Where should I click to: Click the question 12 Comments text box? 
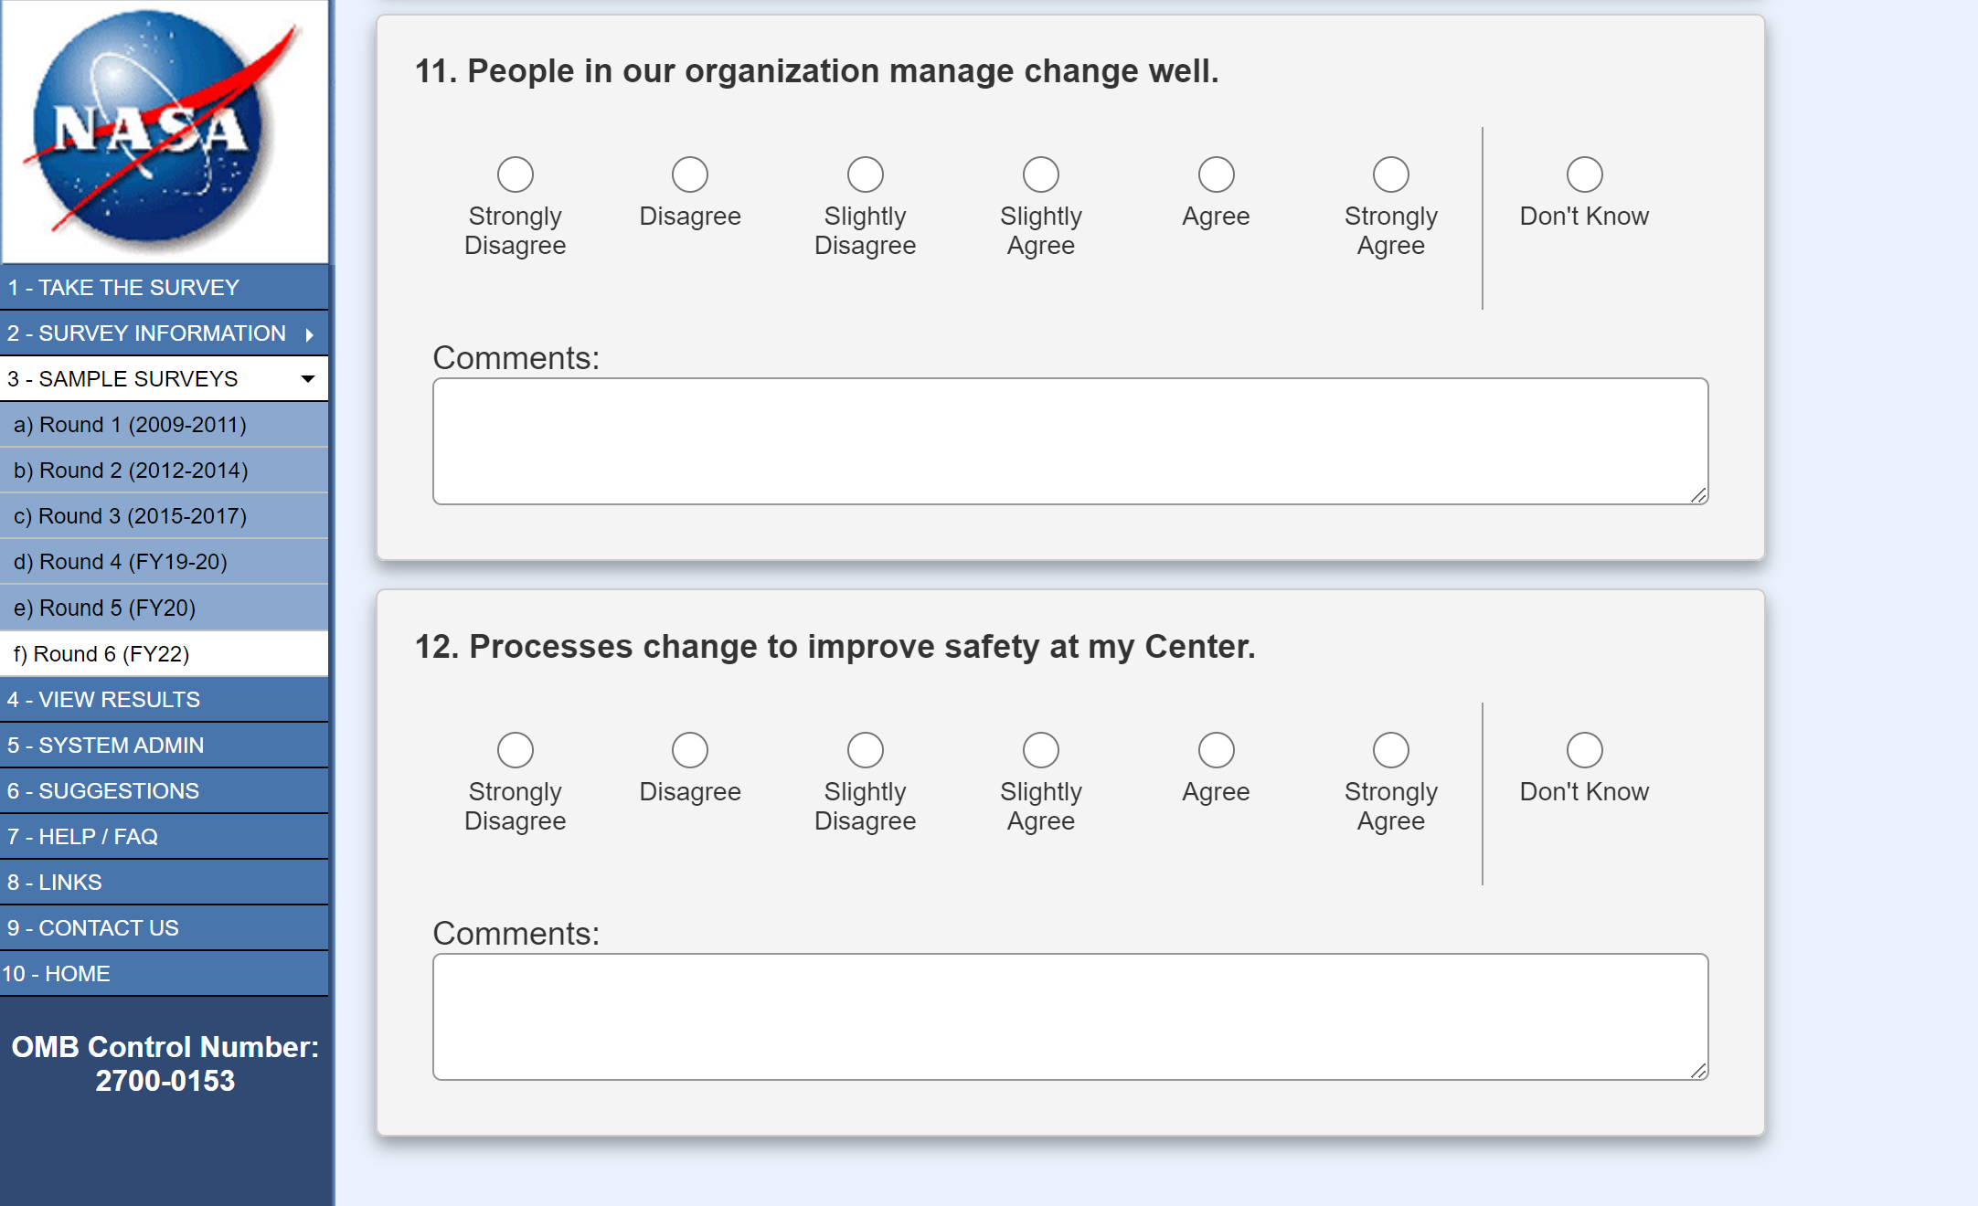[1069, 1017]
